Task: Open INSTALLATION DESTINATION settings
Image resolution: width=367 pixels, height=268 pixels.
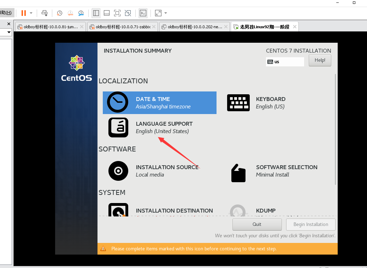Action: [160, 210]
